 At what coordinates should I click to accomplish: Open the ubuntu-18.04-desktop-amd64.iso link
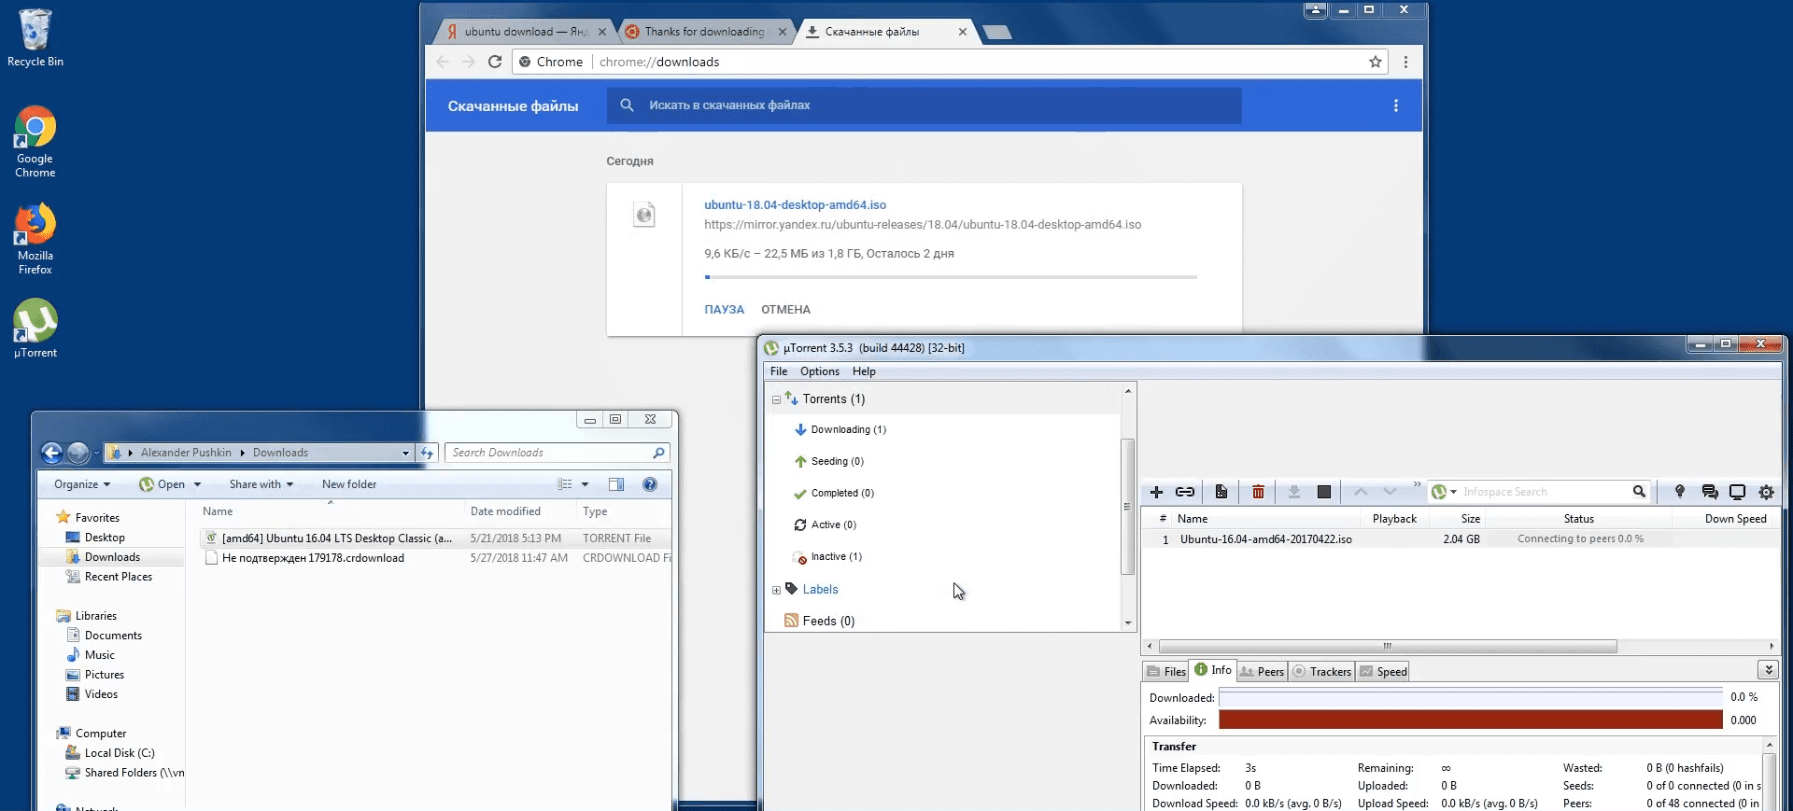click(x=795, y=204)
